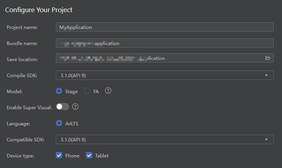Select the Stage model radio button
The width and height of the screenshot is (282, 168).
(59, 91)
